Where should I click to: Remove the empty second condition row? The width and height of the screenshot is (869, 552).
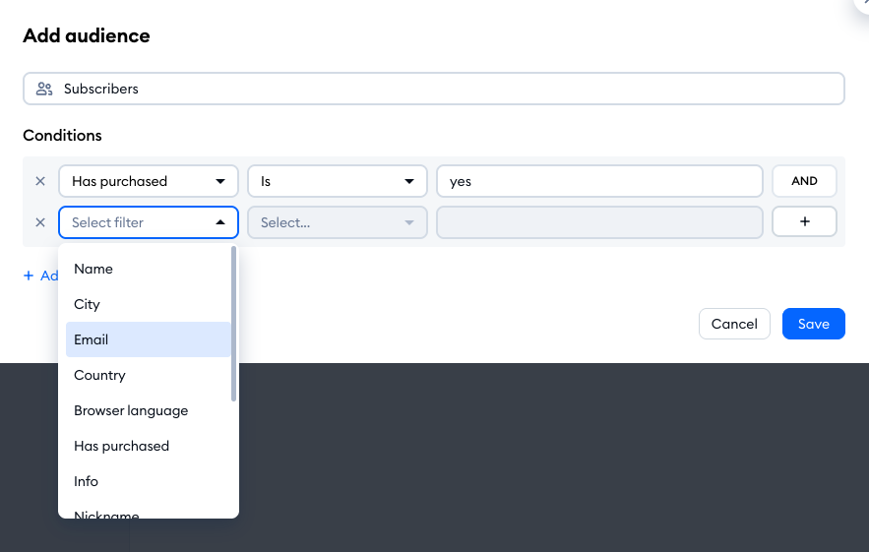click(x=40, y=222)
